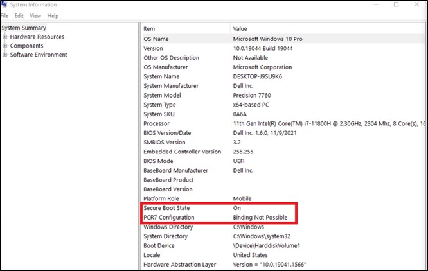Sort by the Value column header

pyautogui.click(x=321, y=29)
